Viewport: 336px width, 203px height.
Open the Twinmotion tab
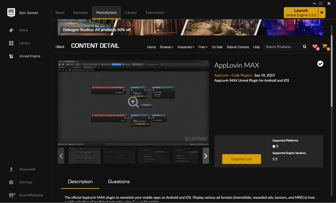155,13
